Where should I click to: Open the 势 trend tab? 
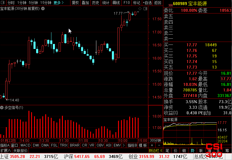(x=192, y=151)
